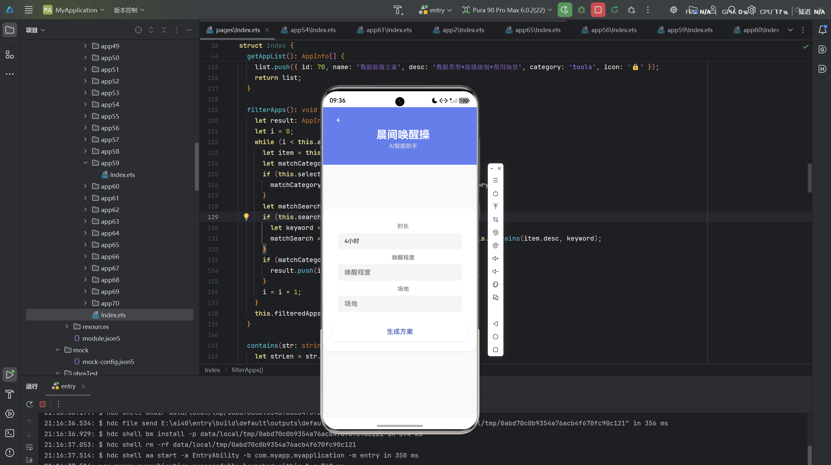831x465 pixels.
Task: Open the entry run configuration dropdown
Action: click(435, 10)
